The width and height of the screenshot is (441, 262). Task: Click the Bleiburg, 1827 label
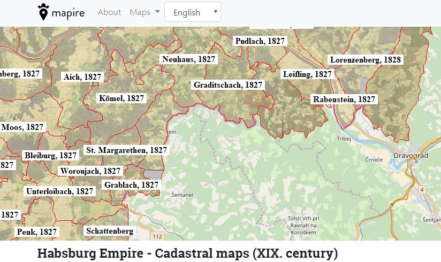51,155
